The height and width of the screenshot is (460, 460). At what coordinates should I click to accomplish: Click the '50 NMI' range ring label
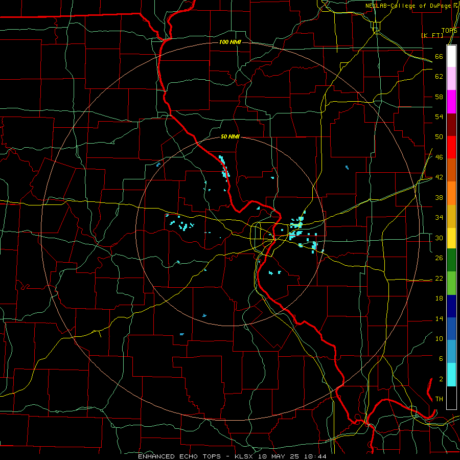pyautogui.click(x=230, y=136)
